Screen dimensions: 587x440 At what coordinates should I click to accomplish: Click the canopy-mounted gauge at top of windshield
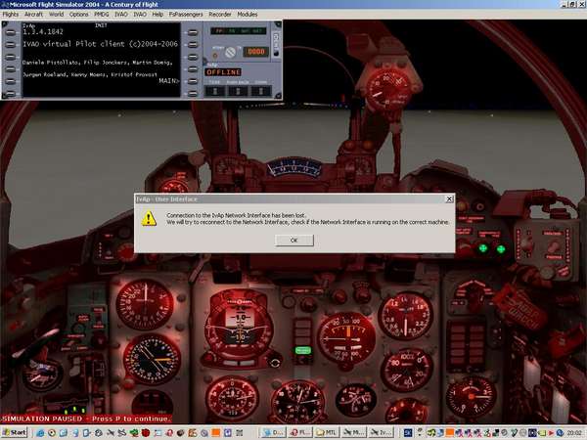click(388, 91)
